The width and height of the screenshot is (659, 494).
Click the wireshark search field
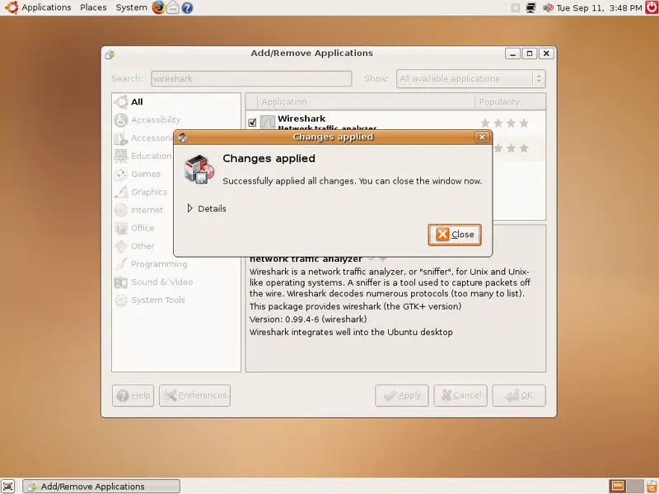point(251,78)
